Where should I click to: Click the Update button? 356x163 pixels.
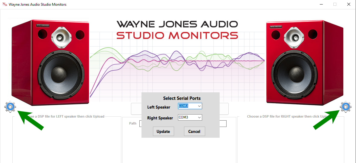coord(163,131)
